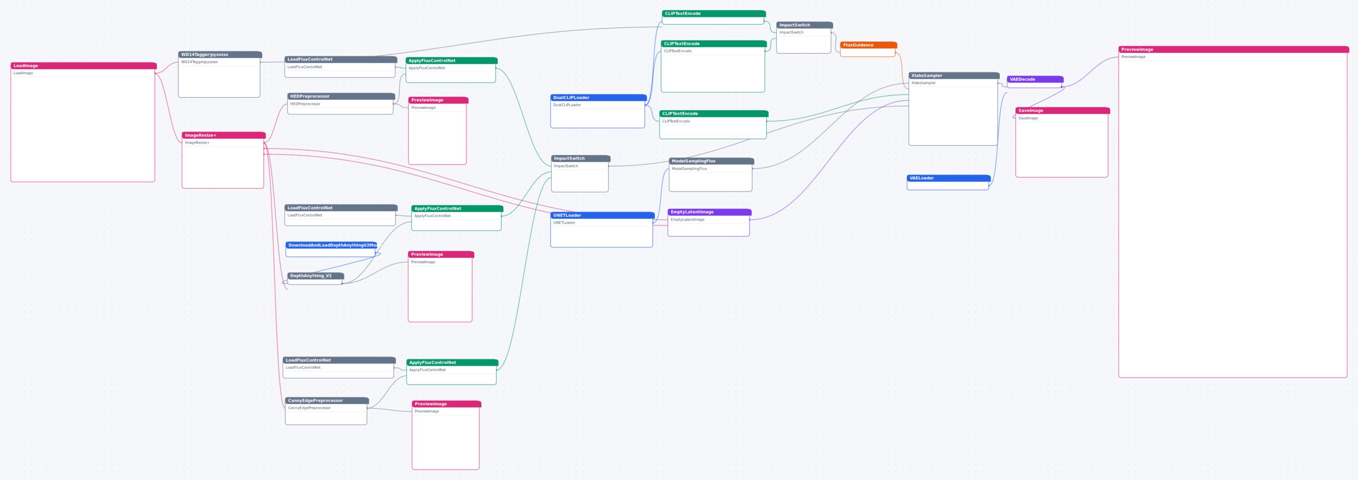Click the orange FluxGuidance node header

tap(869, 45)
